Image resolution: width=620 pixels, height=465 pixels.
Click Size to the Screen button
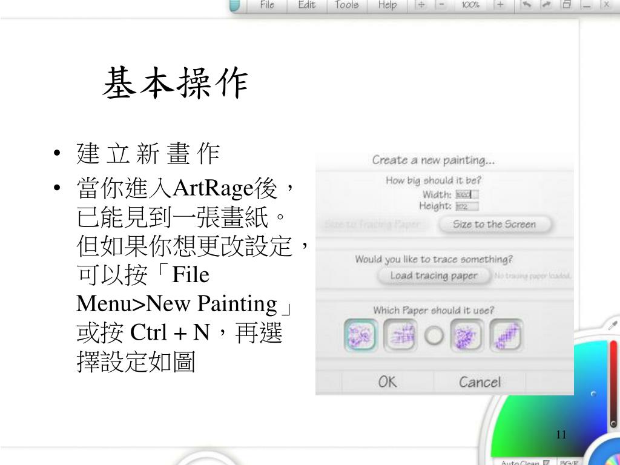point(494,224)
